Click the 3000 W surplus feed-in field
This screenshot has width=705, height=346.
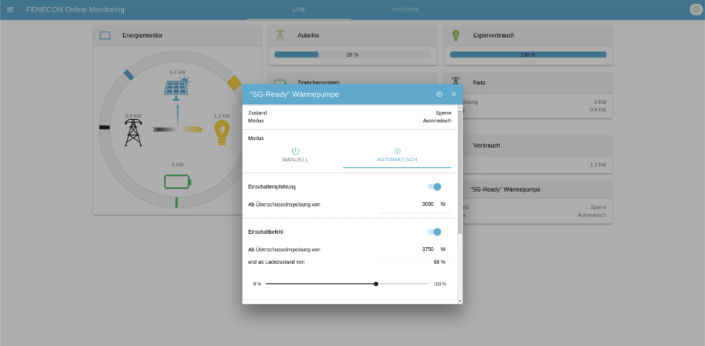tap(414, 204)
